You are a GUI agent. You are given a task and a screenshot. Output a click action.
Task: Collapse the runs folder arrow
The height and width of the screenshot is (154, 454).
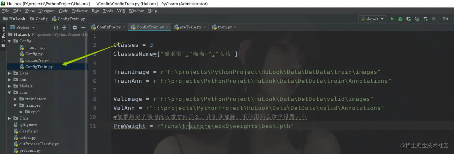tap(10, 93)
